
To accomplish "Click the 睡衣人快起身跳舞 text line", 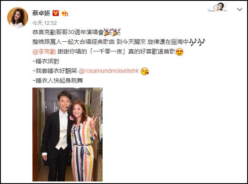I will [58, 81].
